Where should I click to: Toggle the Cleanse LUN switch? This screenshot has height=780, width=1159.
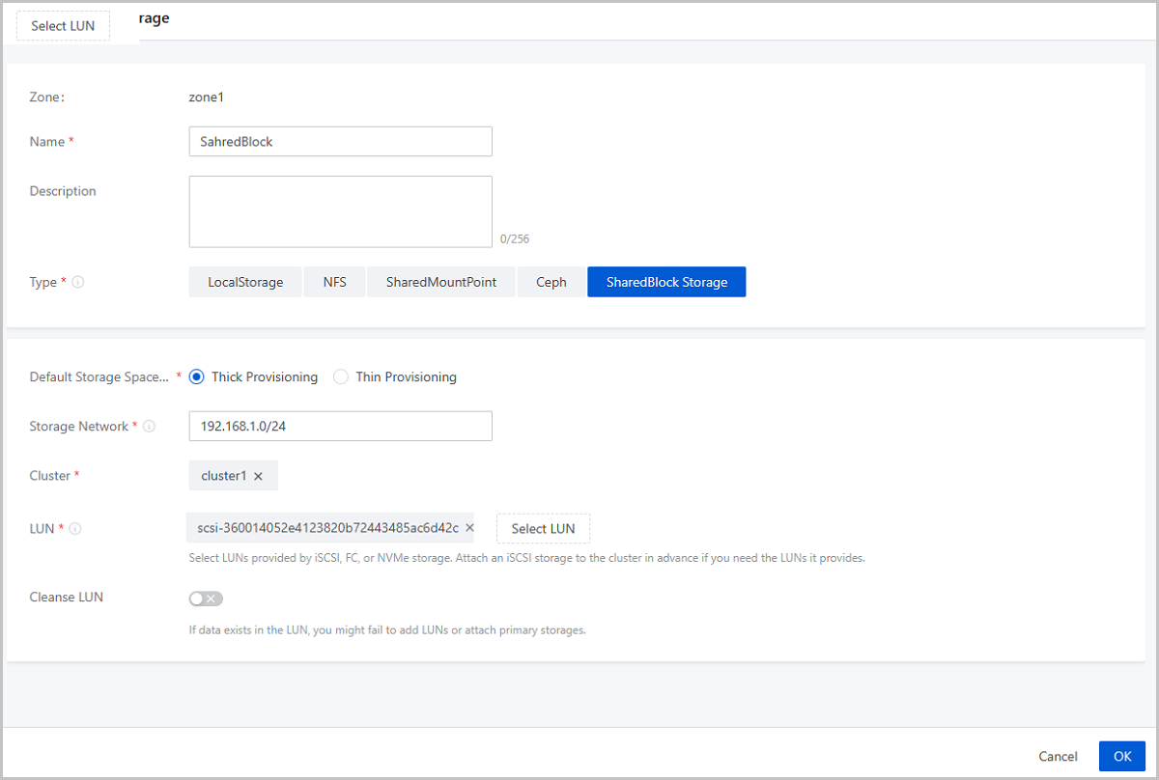tap(206, 599)
